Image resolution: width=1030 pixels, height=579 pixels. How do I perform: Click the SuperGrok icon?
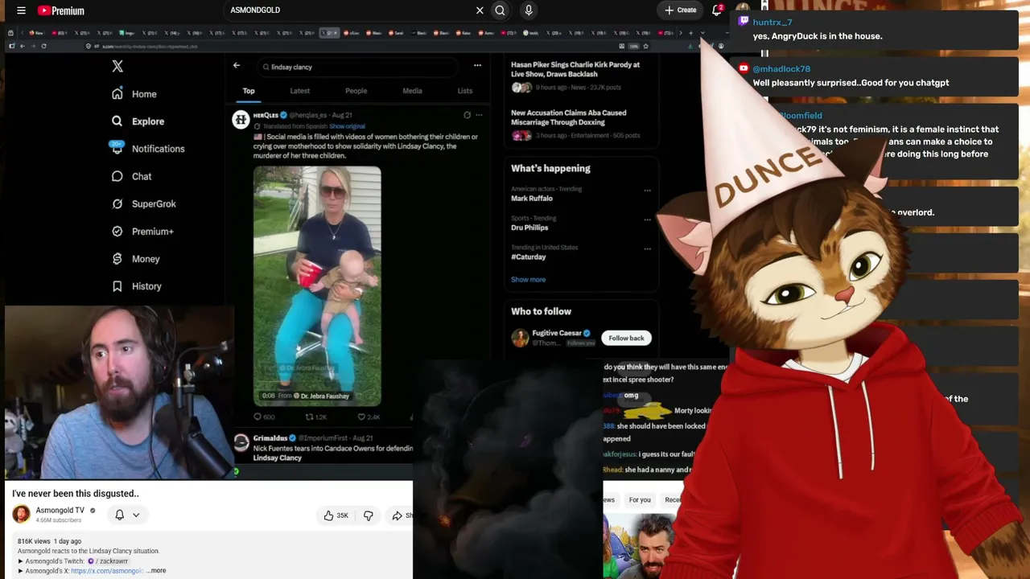tap(117, 203)
